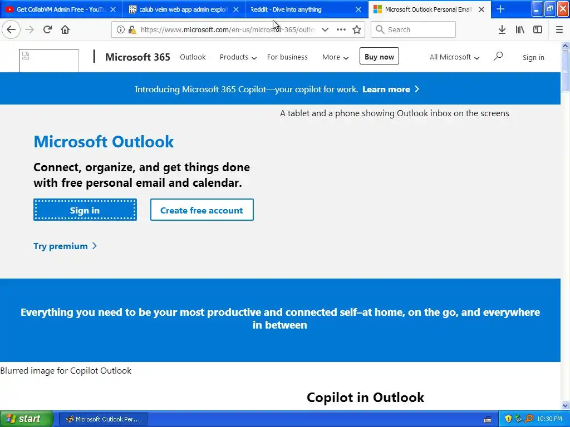Close the Reddit tab
Screen dimensions: 570x427
coord(358,9)
